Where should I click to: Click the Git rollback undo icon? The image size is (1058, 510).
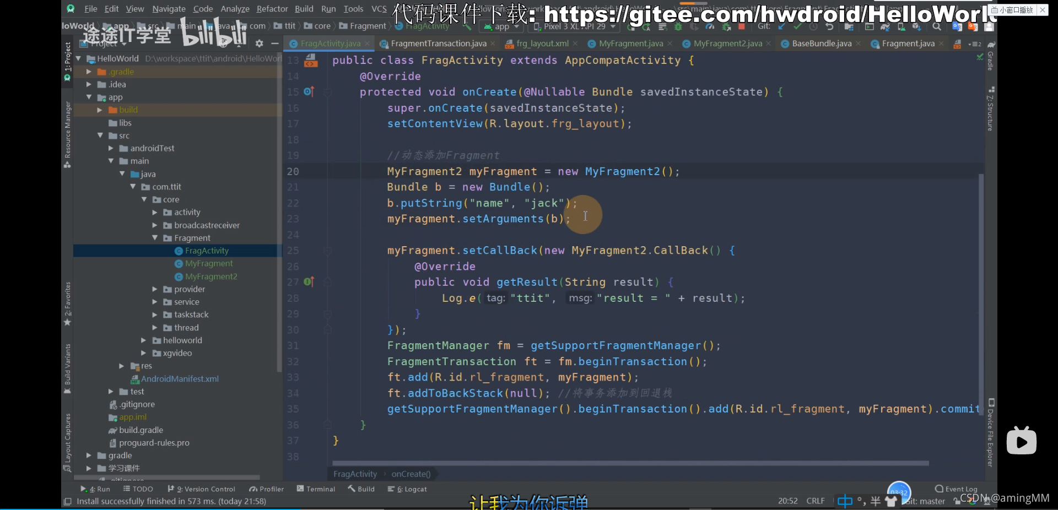tap(829, 26)
